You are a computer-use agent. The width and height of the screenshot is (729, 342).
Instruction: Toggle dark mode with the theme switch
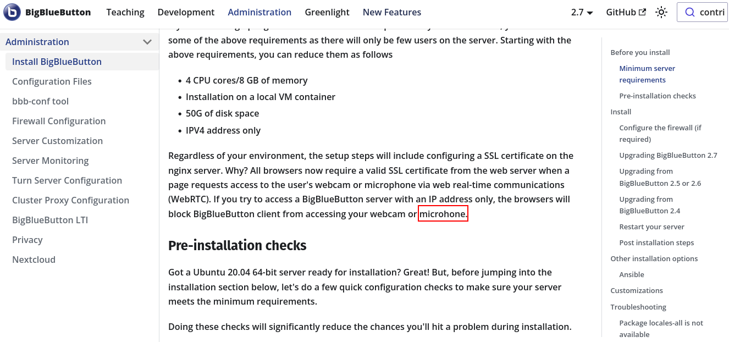point(661,12)
